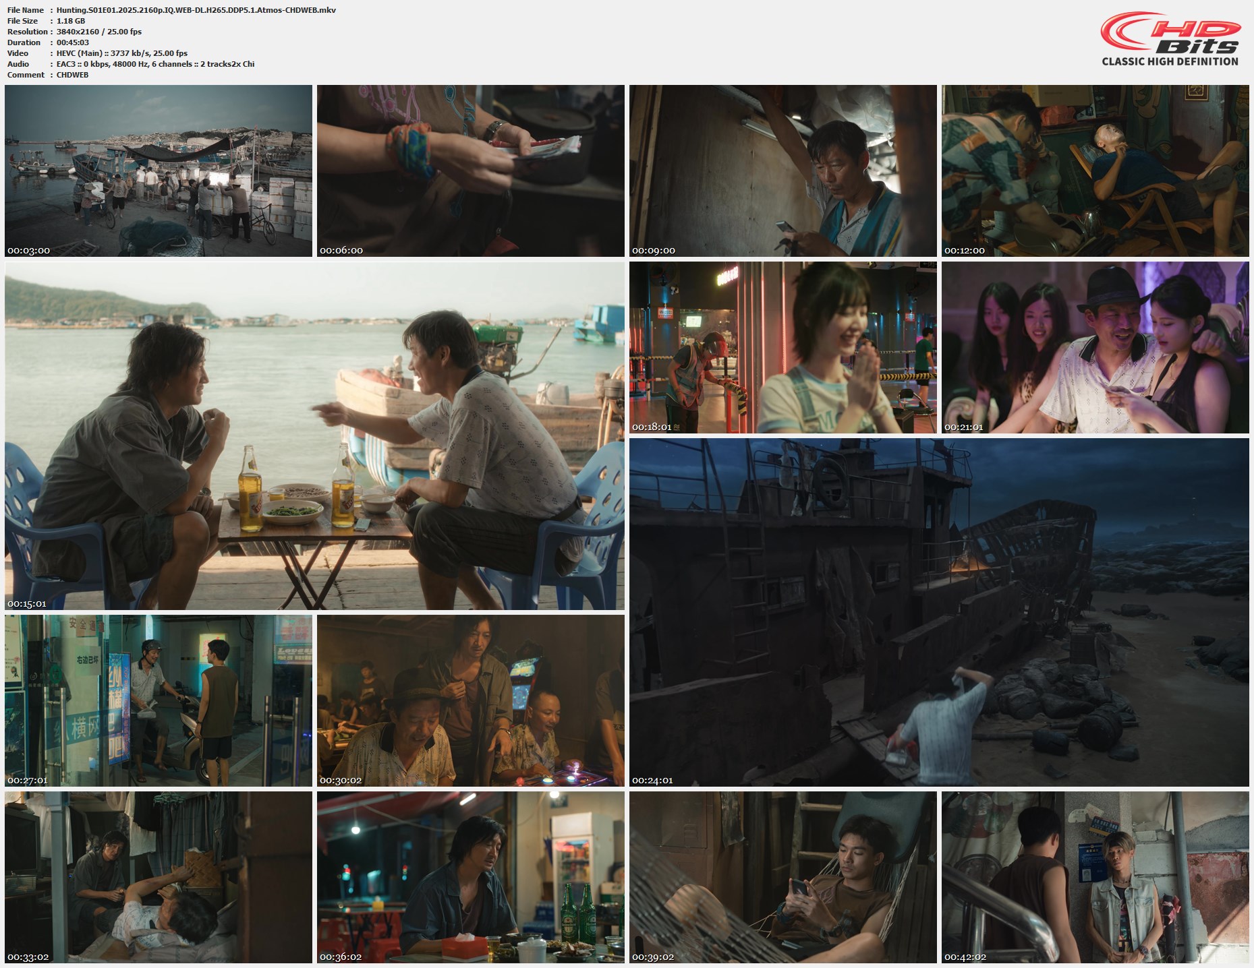
Task: Open large thumbnail of two men drinking beer
Action: point(314,435)
